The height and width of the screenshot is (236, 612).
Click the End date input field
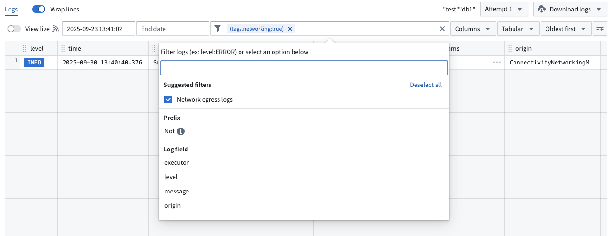click(173, 29)
